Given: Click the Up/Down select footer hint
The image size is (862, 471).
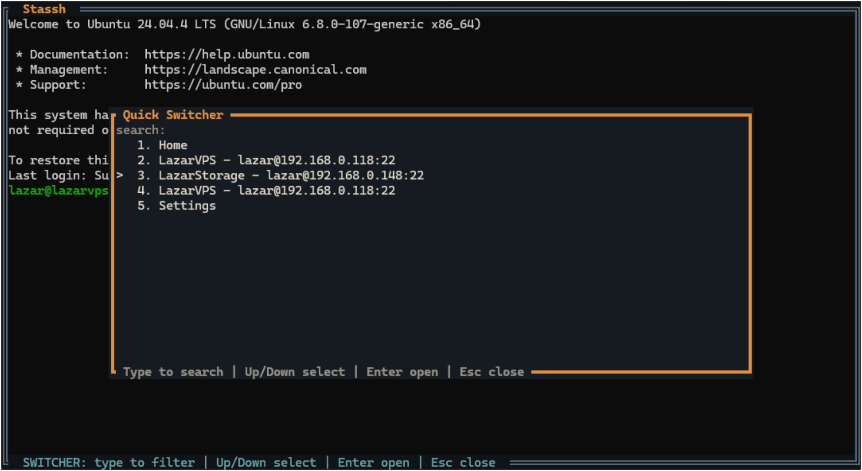Looking at the screenshot, I should pyautogui.click(x=294, y=372).
